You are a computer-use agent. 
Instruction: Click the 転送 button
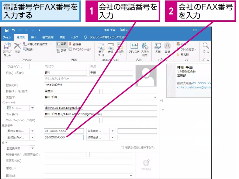pyautogui.click(x=29, y=49)
